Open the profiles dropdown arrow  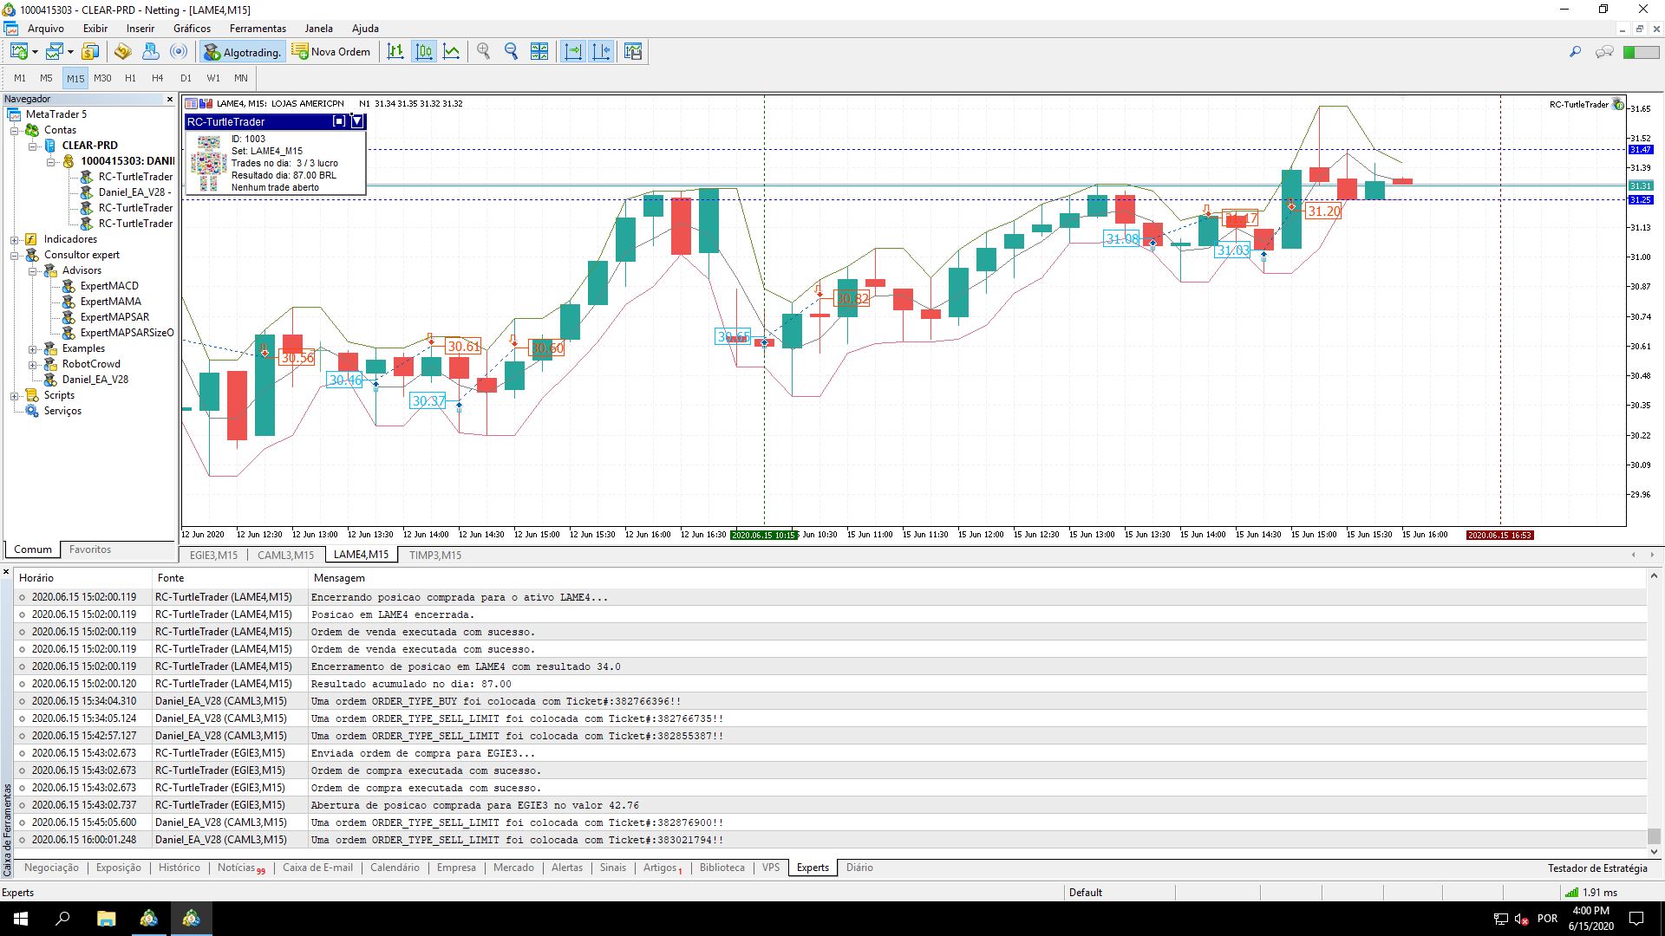pos(70,52)
